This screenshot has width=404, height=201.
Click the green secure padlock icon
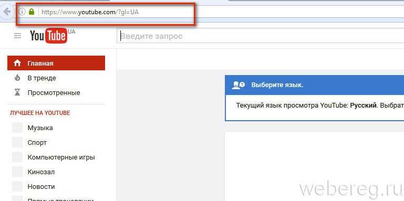tap(32, 12)
